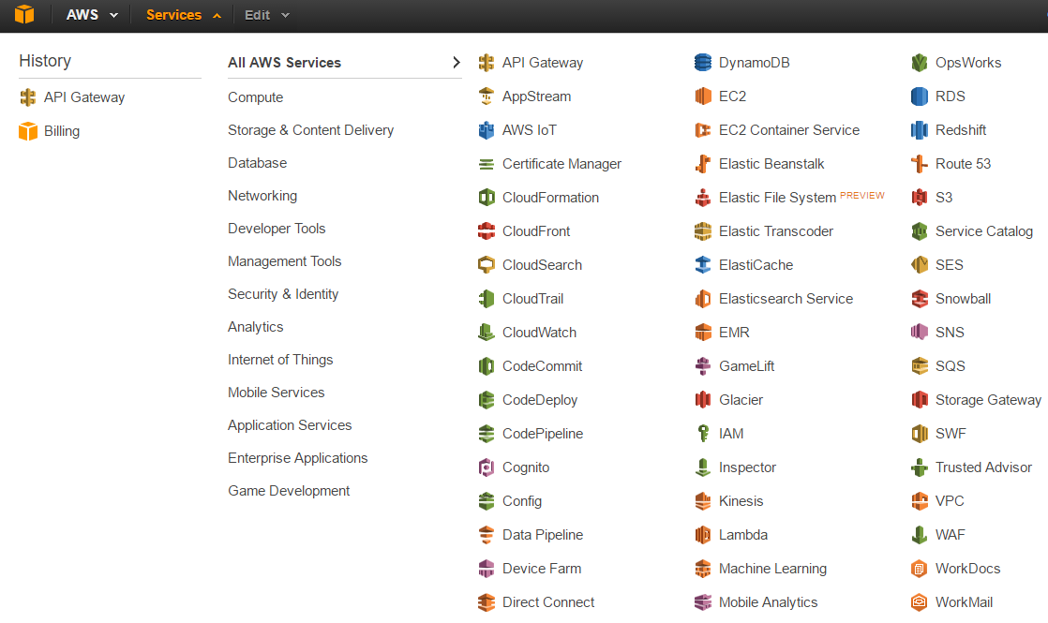Open the Storage Gateway link
Image resolution: width=1048 pixels, height=623 pixels.
(x=988, y=400)
